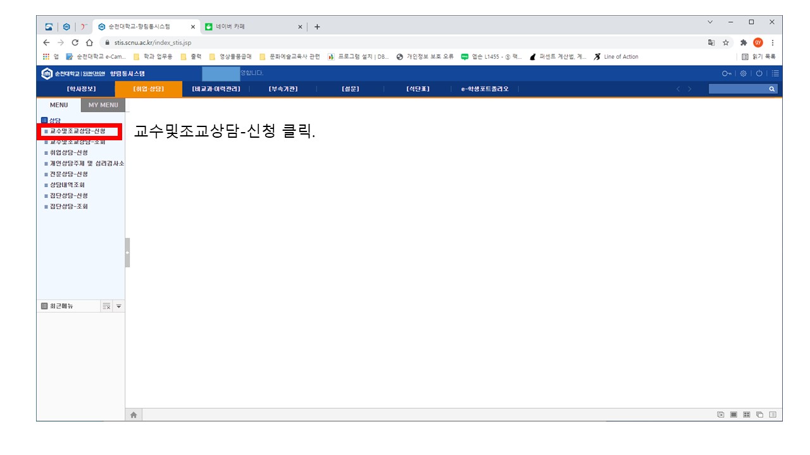Open the Line of Action bookmark
Screen dimensions: 810x455
[x=616, y=57]
